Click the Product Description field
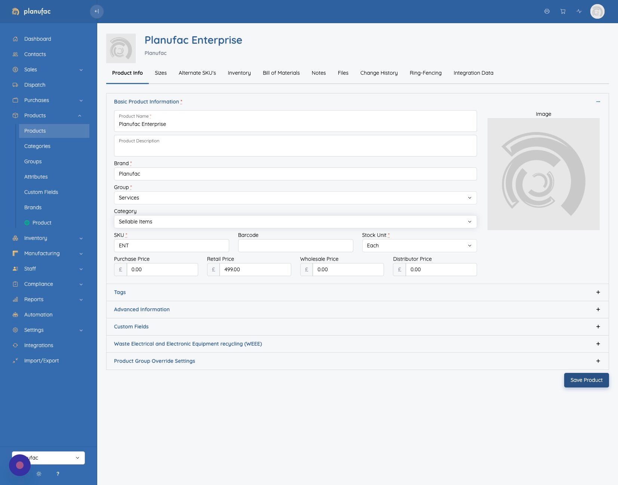The image size is (618, 485). tap(295, 146)
